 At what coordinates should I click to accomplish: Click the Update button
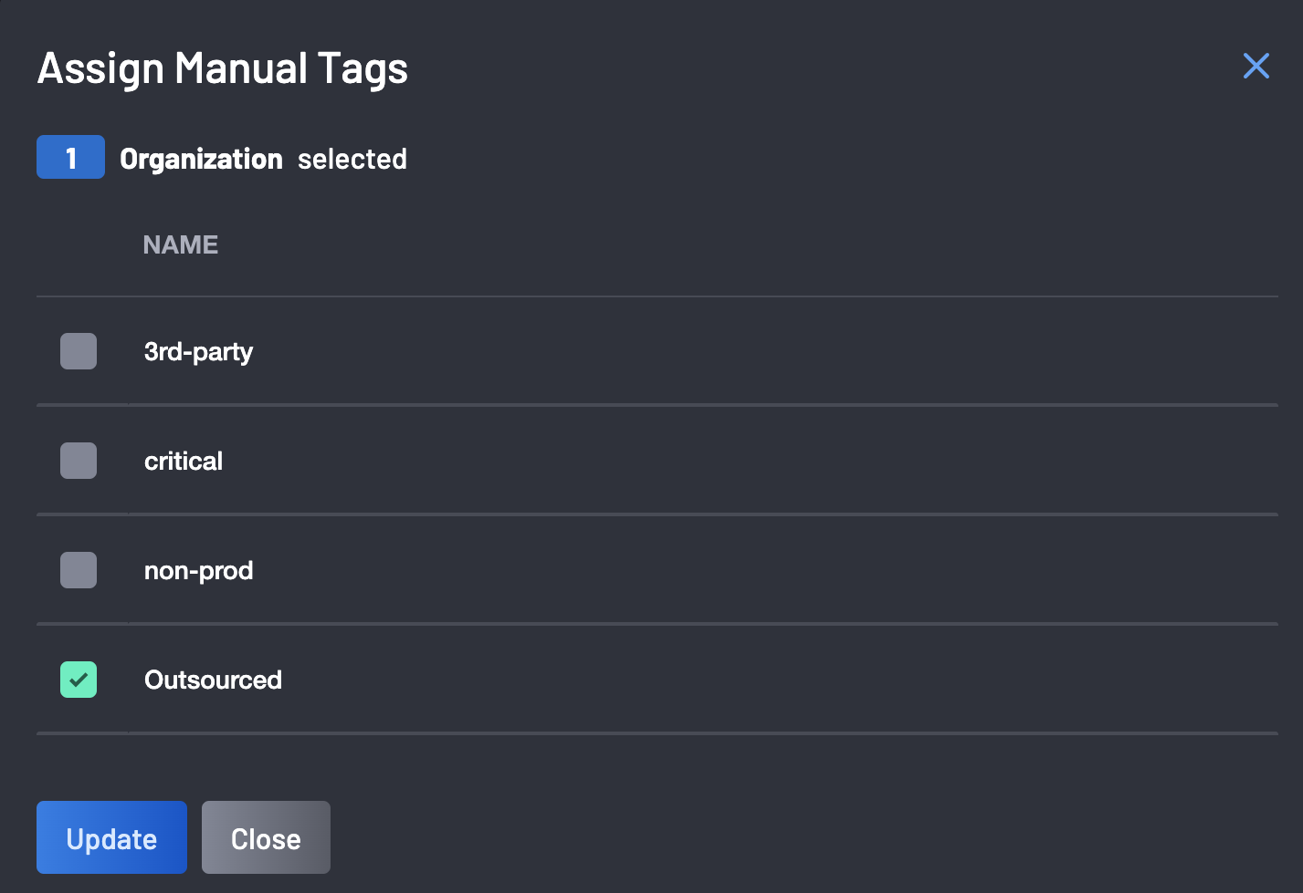[111, 837]
